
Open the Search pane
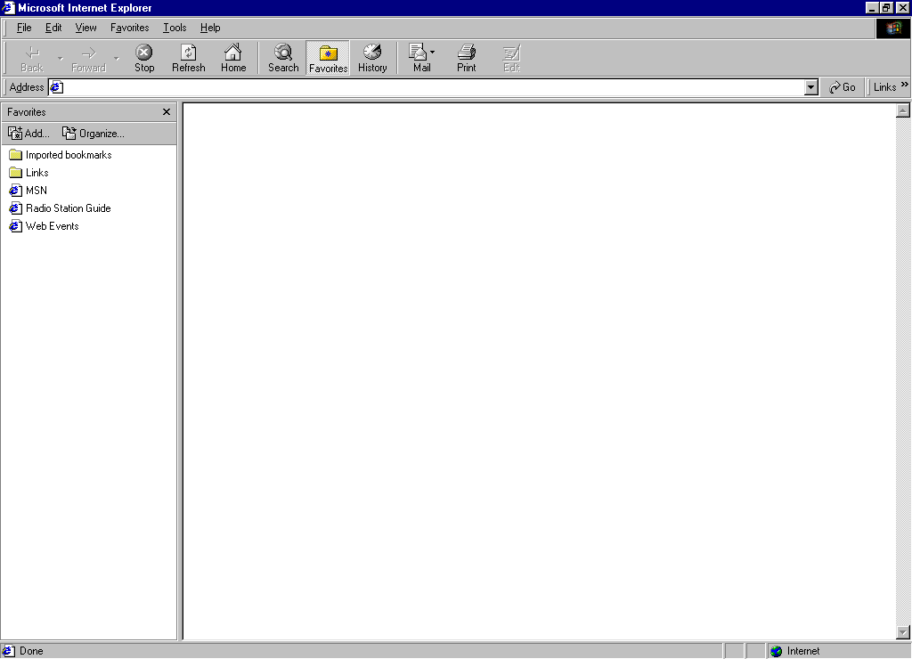pos(283,58)
